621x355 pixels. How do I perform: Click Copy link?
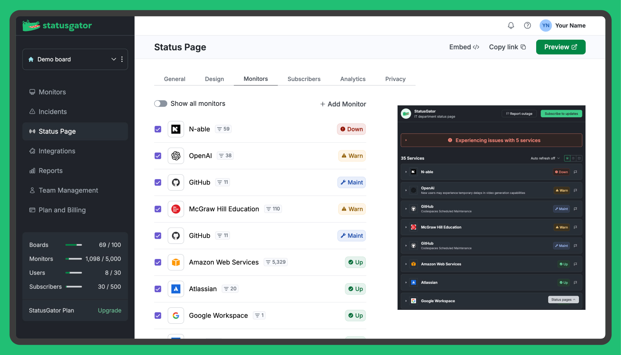[507, 47]
